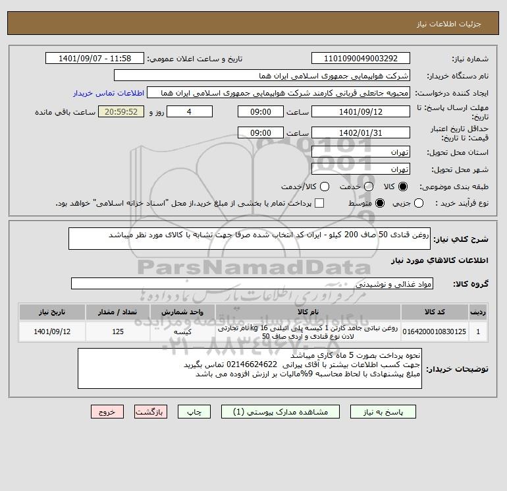Click the response deadline date field 1401/09/12

click(x=361, y=111)
